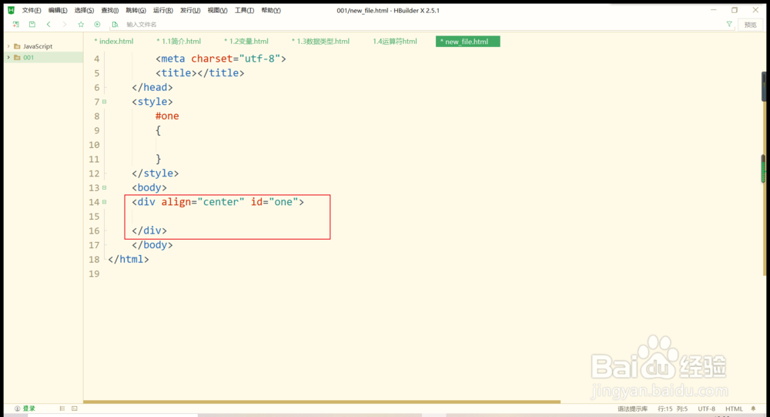Click the meta charset line 4
Image resolution: width=770 pixels, height=417 pixels.
pos(221,59)
